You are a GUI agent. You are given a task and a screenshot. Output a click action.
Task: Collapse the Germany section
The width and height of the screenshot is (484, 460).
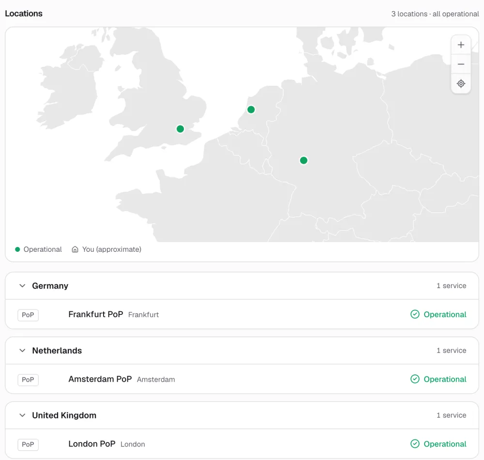pyautogui.click(x=22, y=286)
